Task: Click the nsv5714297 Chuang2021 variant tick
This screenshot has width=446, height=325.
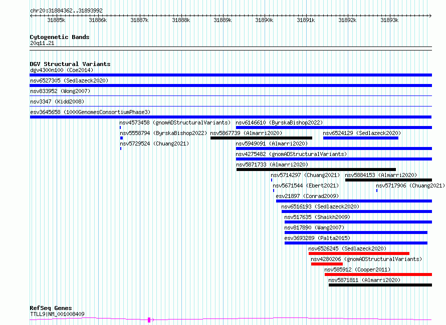Action: [x=272, y=180]
